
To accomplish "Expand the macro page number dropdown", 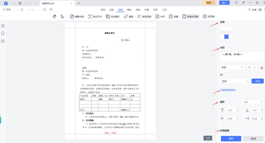I will point(235,81).
